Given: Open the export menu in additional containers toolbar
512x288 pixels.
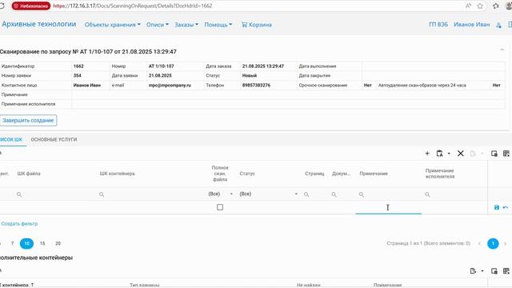Looking at the screenshot, I should 473,270.
